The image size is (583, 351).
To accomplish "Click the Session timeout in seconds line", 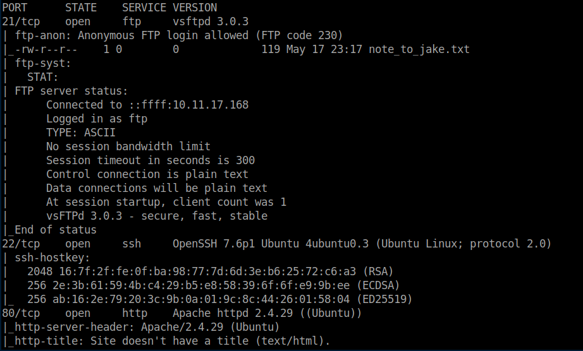I will tap(150, 160).
